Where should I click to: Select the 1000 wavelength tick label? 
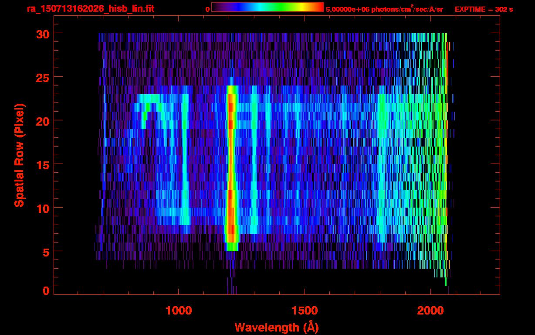coord(178,310)
